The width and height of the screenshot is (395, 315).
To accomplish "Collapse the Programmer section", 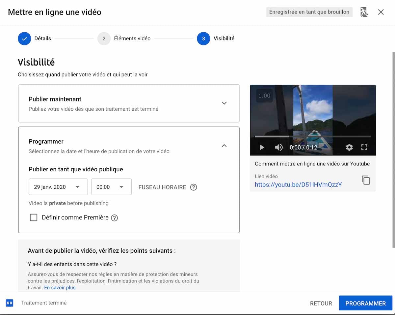I will [224, 146].
